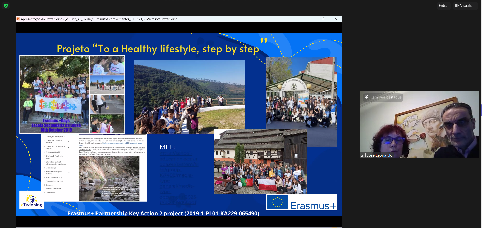Click the Erasmus+ EU flag logo
Screen dimensions: 482x228
coord(302,202)
